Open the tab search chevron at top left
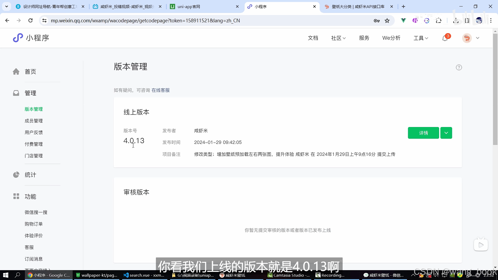The image size is (498, 280). pyautogui.click(x=6, y=6)
